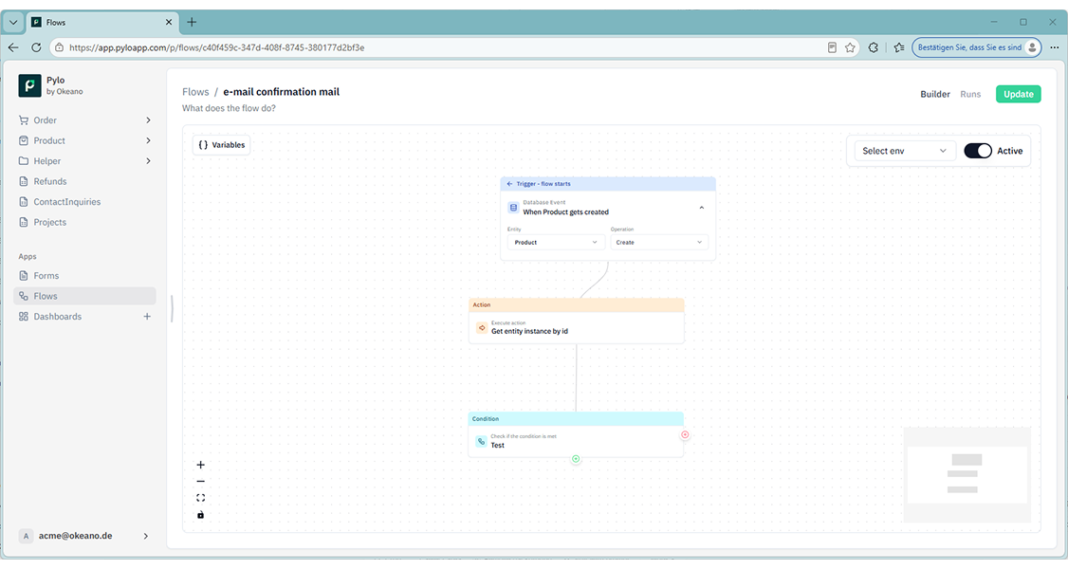Open the Select env dropdown
Image resolution: width=1068 pixels, height=569 pixels.
[x=904, y=151]
